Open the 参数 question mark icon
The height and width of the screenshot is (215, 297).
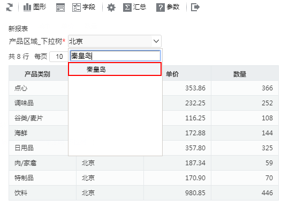(x=161, y=7)
